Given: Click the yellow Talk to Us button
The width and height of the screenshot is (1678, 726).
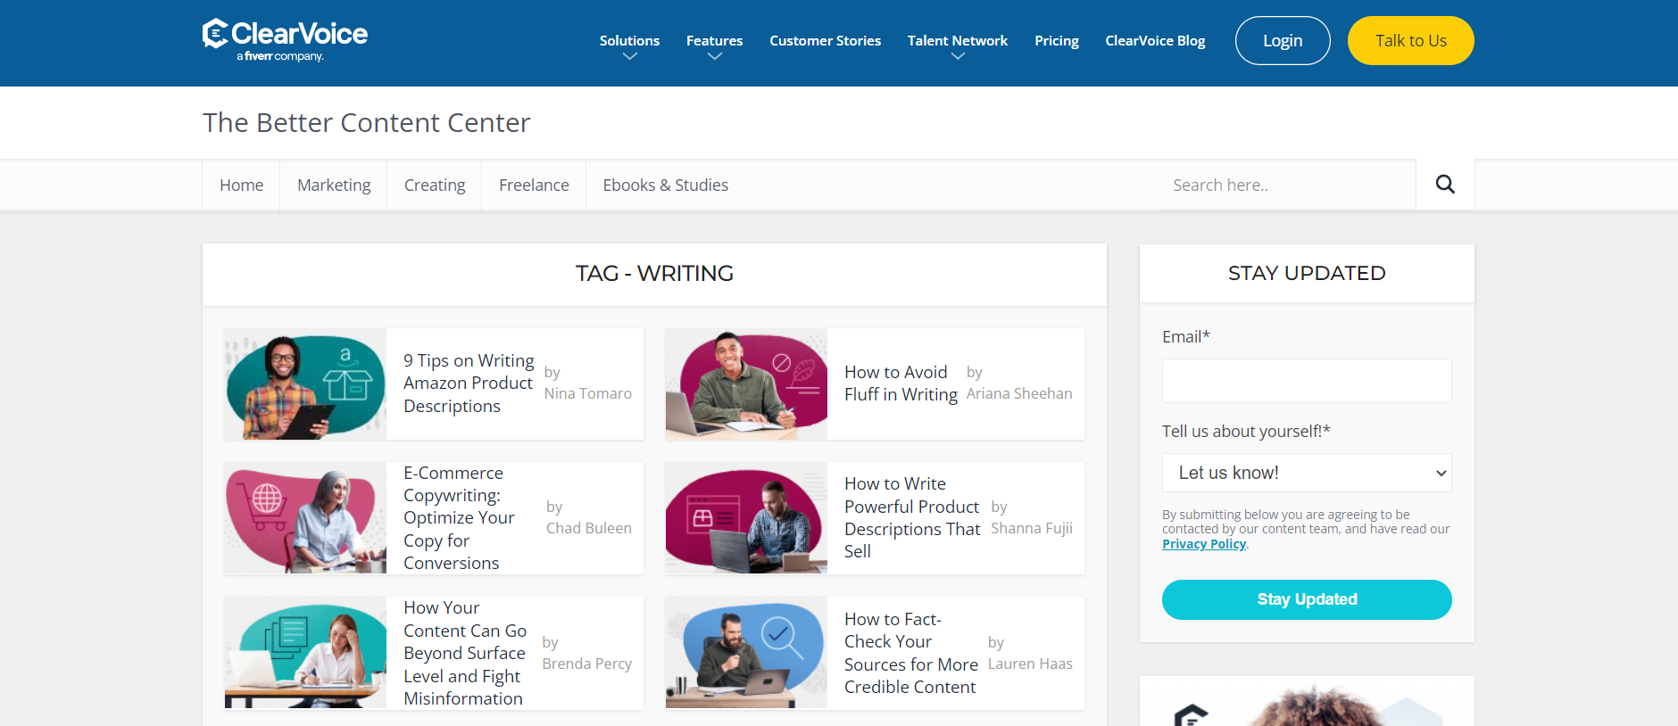Looking at the screenshot, I should [1410, 41].
